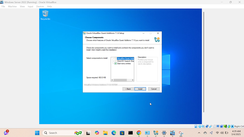Viewport: 244px width, 137px height.
Task: Open VirtualBox from the host taskbar
Action: (156, 133)
